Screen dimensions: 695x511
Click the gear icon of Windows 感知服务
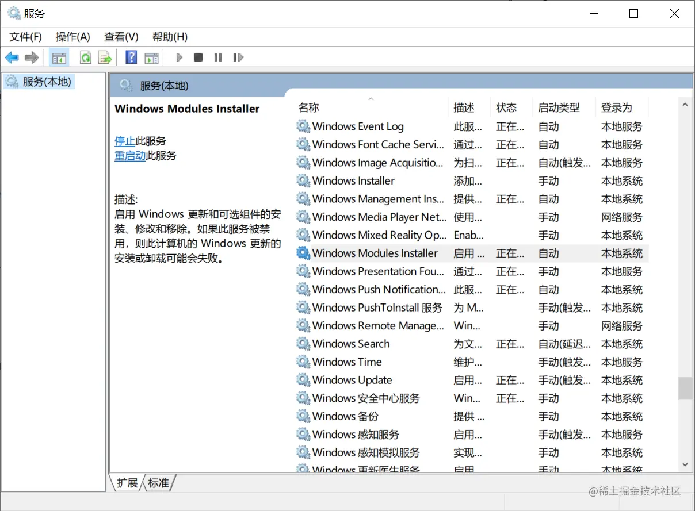(x=303, y=434)
